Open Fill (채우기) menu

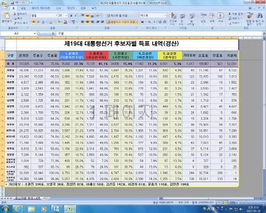235,18
